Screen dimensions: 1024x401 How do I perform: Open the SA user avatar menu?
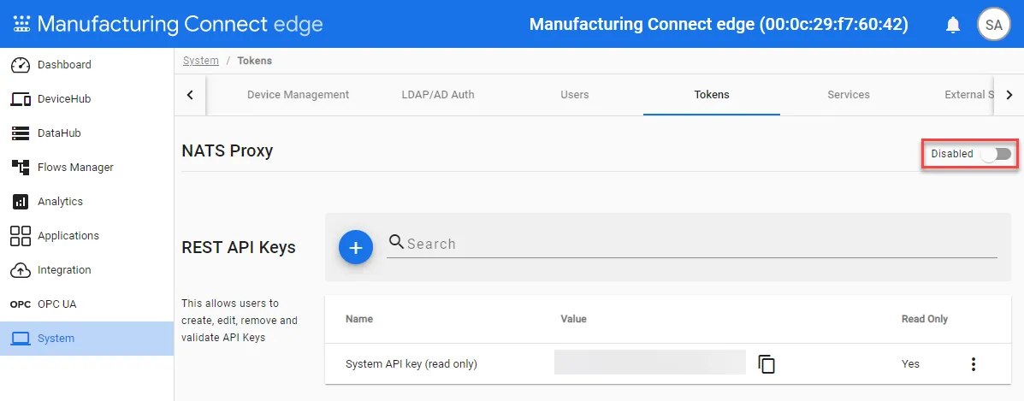pos(993,25)
